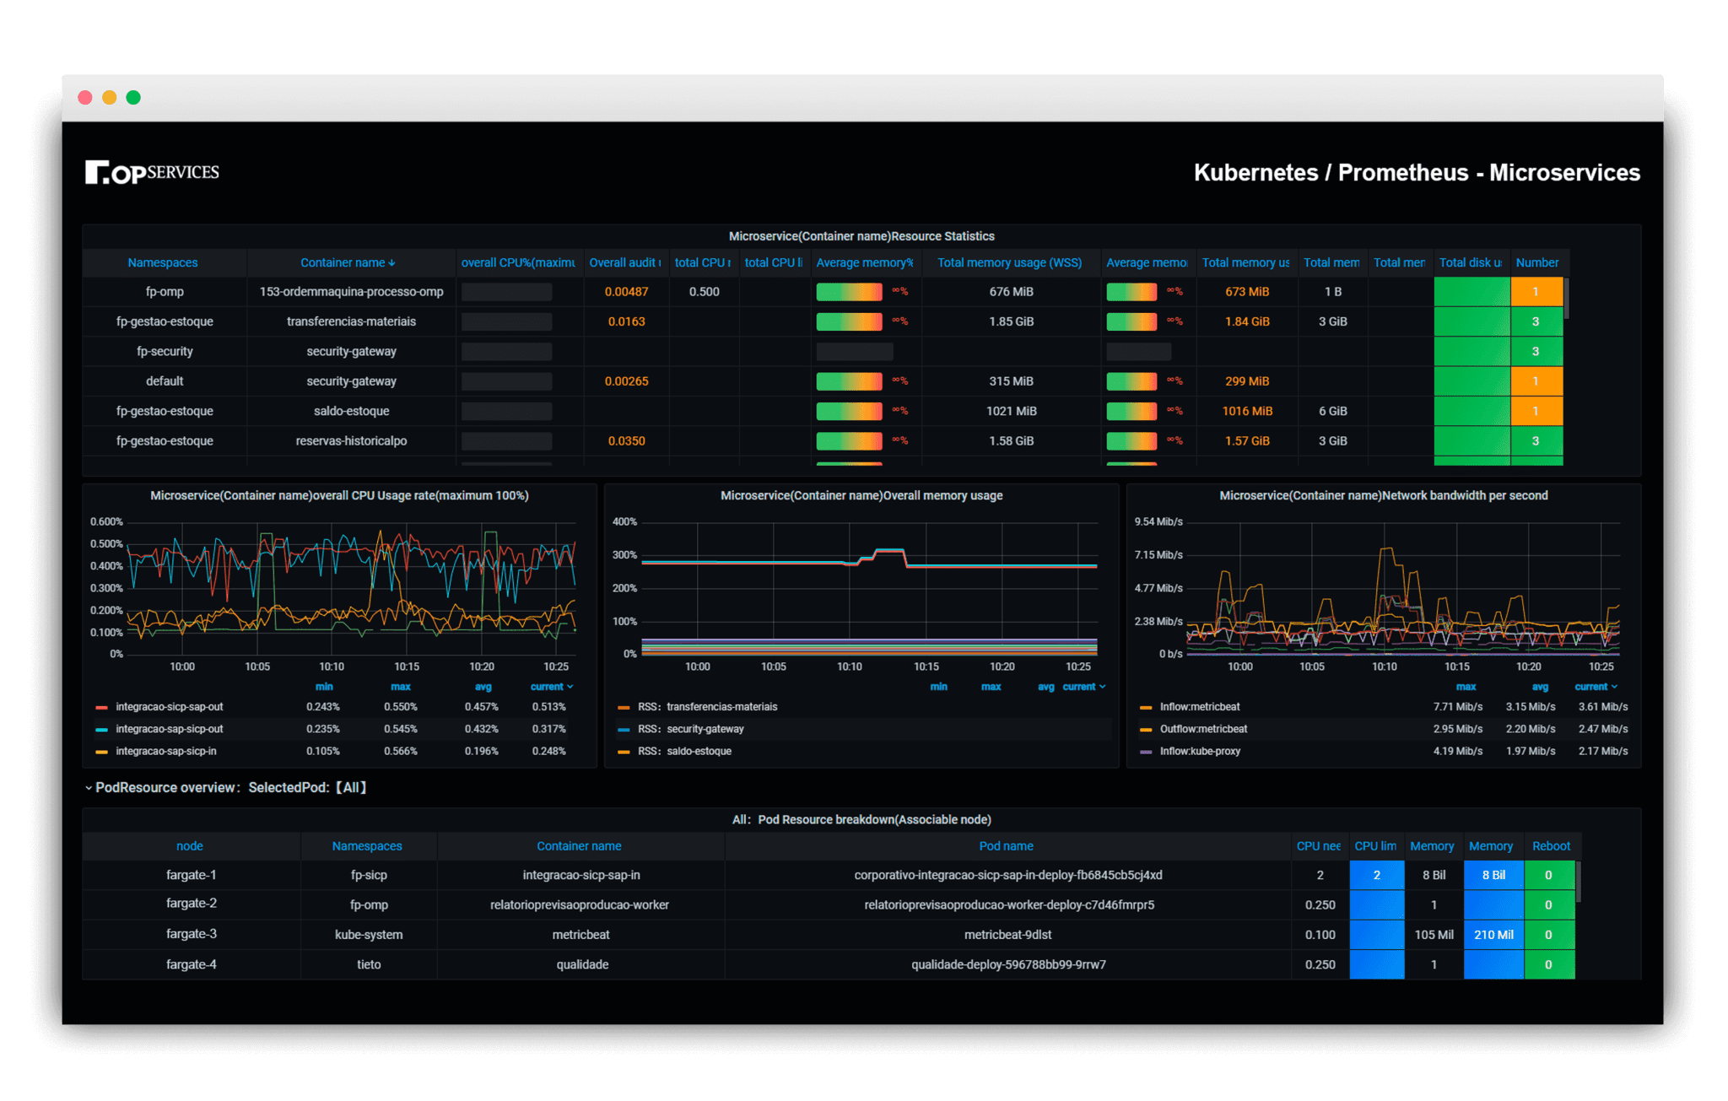The image size is (1728, 1101).
Task: Open the current dropdown in network bandwidth legend
Action: pos(1595,687)
